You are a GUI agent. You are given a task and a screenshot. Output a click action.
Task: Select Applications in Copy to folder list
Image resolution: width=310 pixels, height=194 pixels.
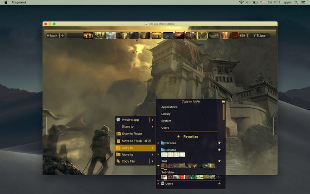point(169,107)
